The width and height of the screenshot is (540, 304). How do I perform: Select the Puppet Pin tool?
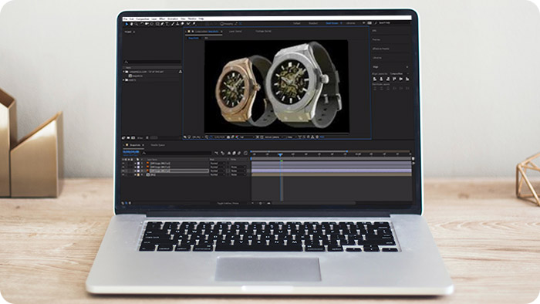click(x=194, y=24)
